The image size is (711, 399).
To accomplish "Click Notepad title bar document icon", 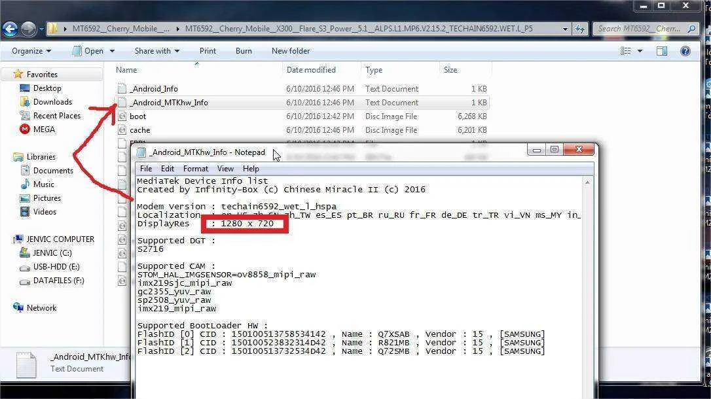I will tap(141, 152).
